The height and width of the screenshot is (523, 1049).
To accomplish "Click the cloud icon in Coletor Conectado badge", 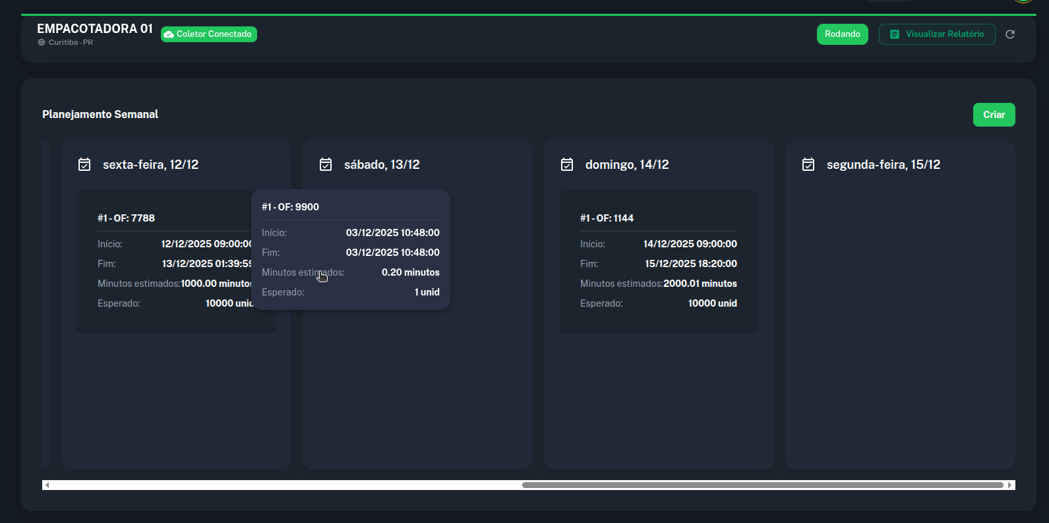I will 169,34.
